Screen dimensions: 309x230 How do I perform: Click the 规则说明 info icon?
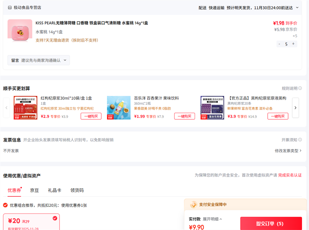click(300, 88)
